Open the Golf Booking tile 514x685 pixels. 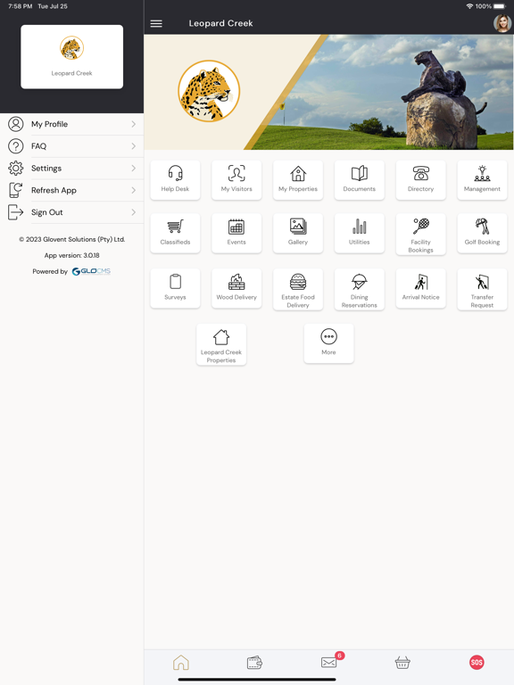482,234
